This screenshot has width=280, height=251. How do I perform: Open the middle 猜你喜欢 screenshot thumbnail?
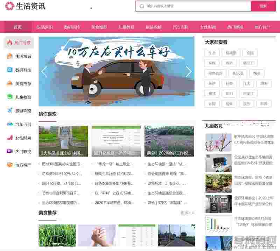(x=116, y=141)
